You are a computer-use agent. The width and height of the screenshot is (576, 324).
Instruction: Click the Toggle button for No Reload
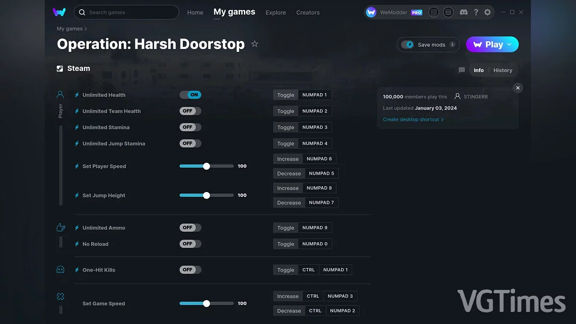(x=285, y=243)
